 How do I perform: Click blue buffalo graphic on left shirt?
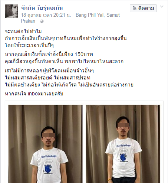tap(48, 169)
